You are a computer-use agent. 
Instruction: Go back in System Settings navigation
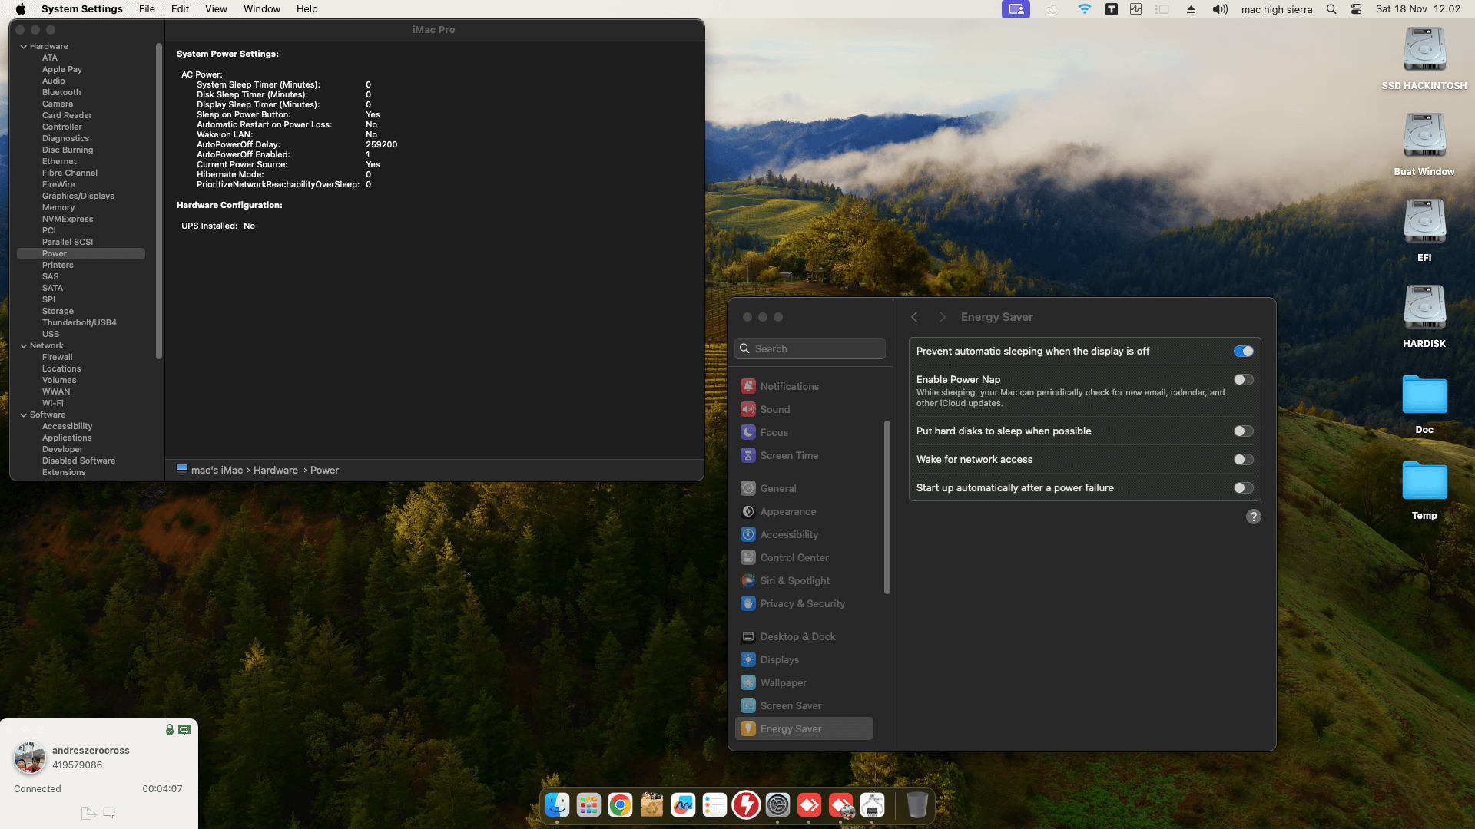pos(914,317)
